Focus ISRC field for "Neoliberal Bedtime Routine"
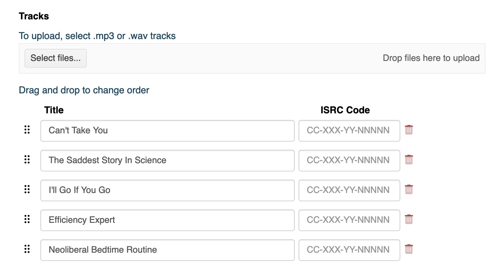This screenshot has height=266, width=489. pos(349,250)
